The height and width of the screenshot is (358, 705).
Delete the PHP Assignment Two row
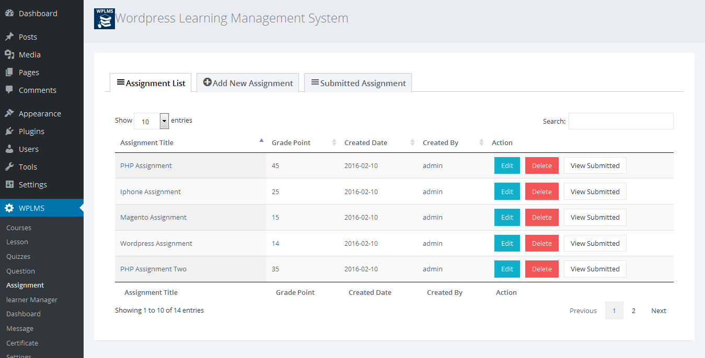(542, 269)
